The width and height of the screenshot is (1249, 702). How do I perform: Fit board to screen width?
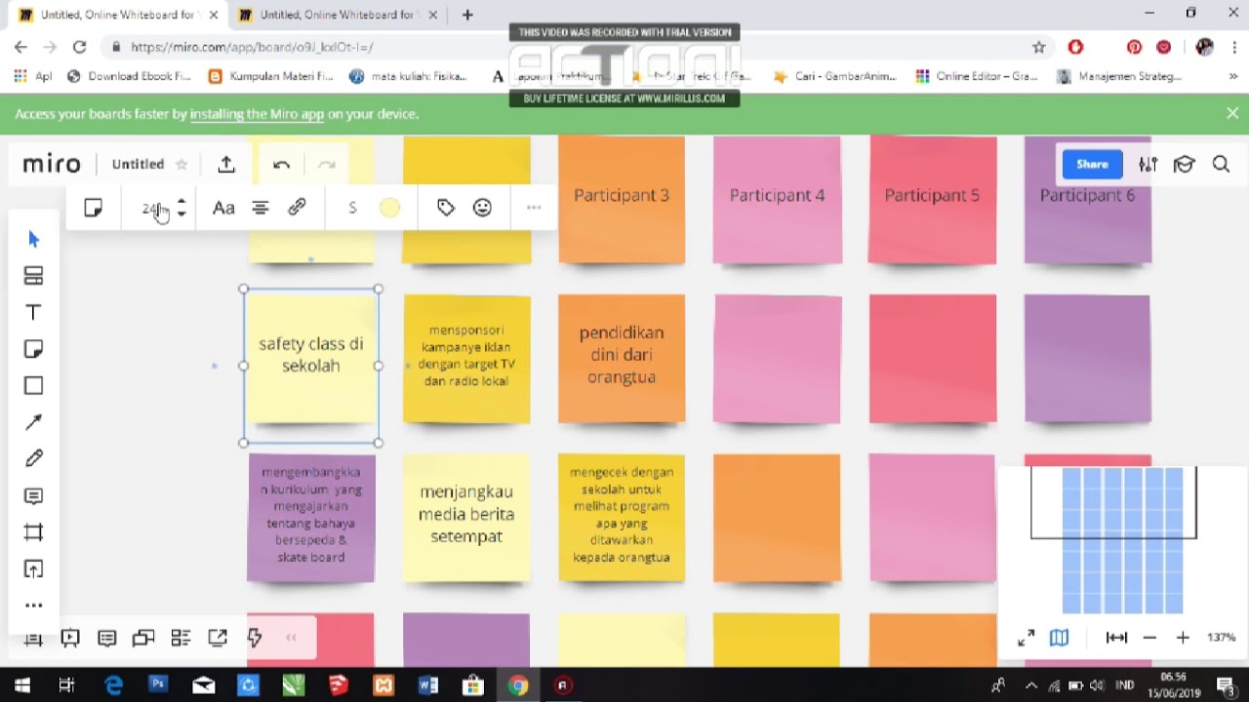click(1116, 638)
